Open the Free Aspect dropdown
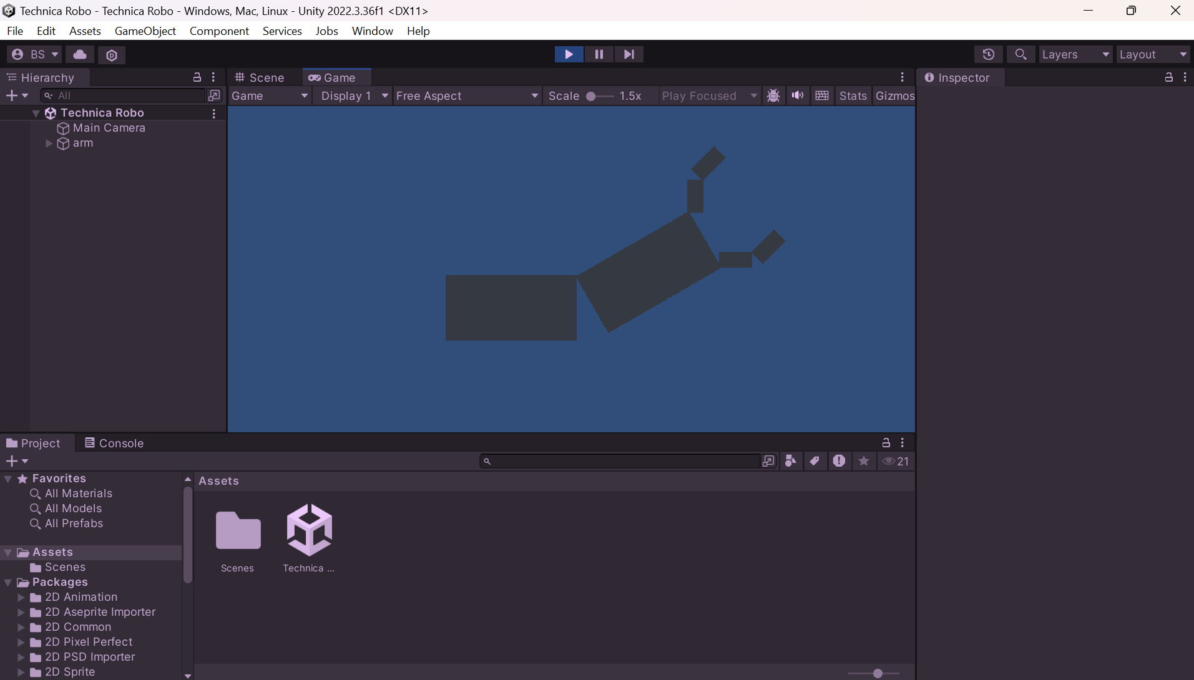This screenshot has height=680, width=1194. (x=466, y=95)
